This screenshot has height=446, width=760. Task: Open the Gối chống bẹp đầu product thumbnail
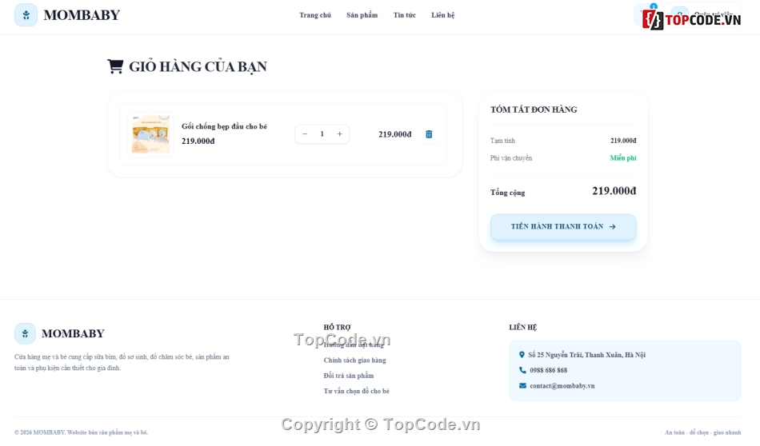150,134
